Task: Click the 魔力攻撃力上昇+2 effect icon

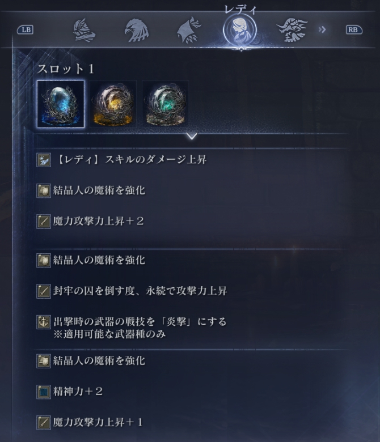Action: [44, 221]
